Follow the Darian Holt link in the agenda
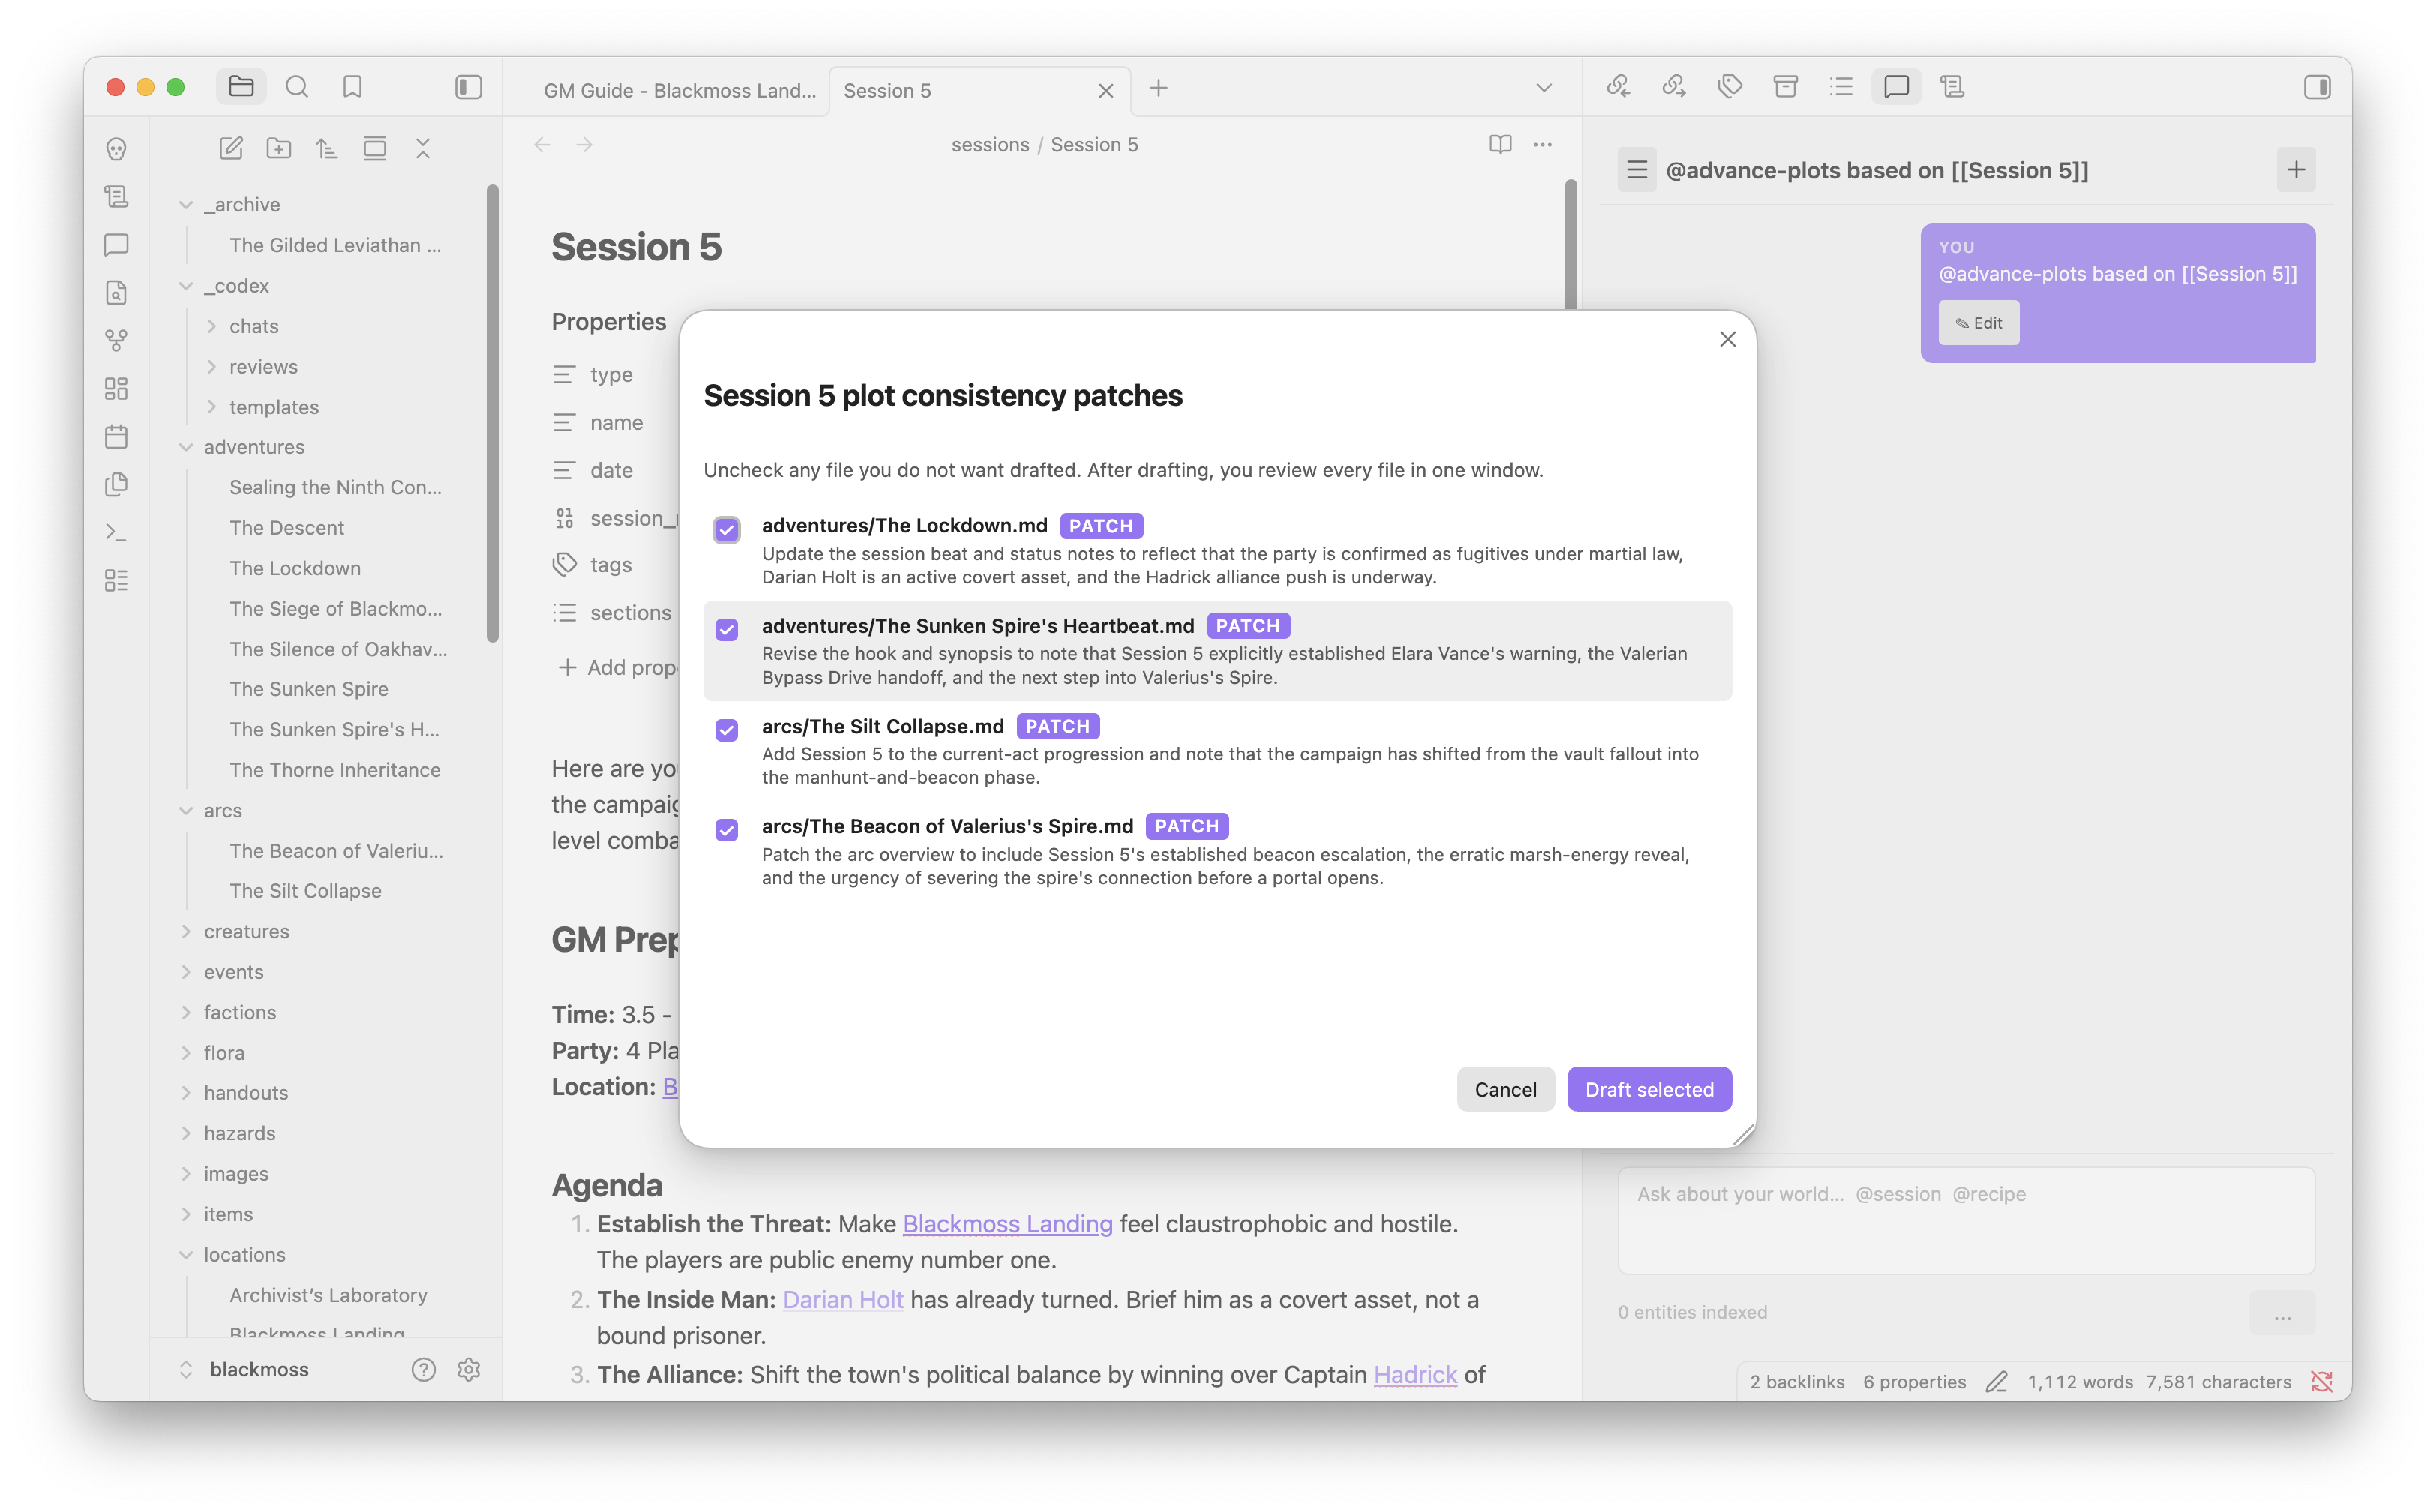 coord(843,1299)
